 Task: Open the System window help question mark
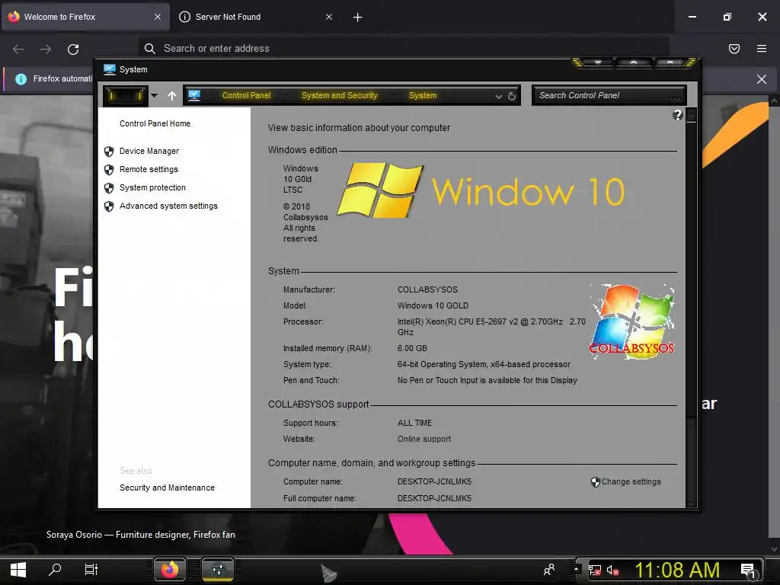[677, 116]
